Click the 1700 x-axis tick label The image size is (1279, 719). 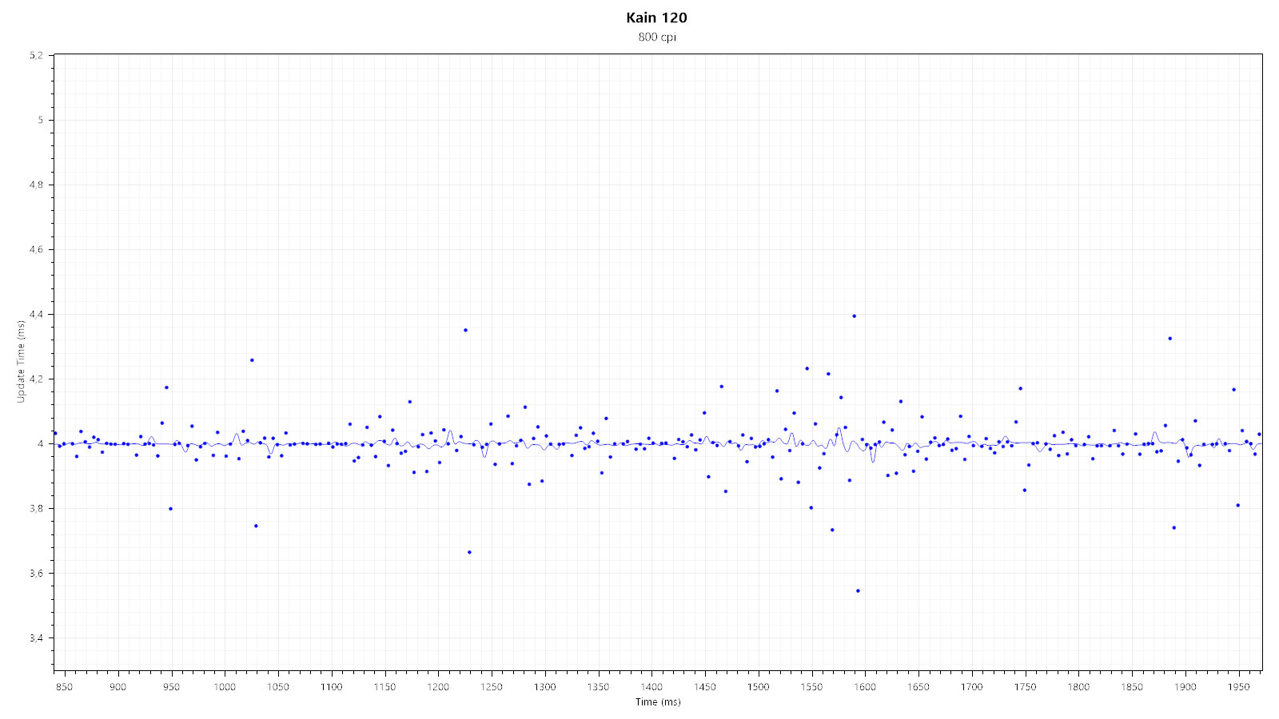972,687
